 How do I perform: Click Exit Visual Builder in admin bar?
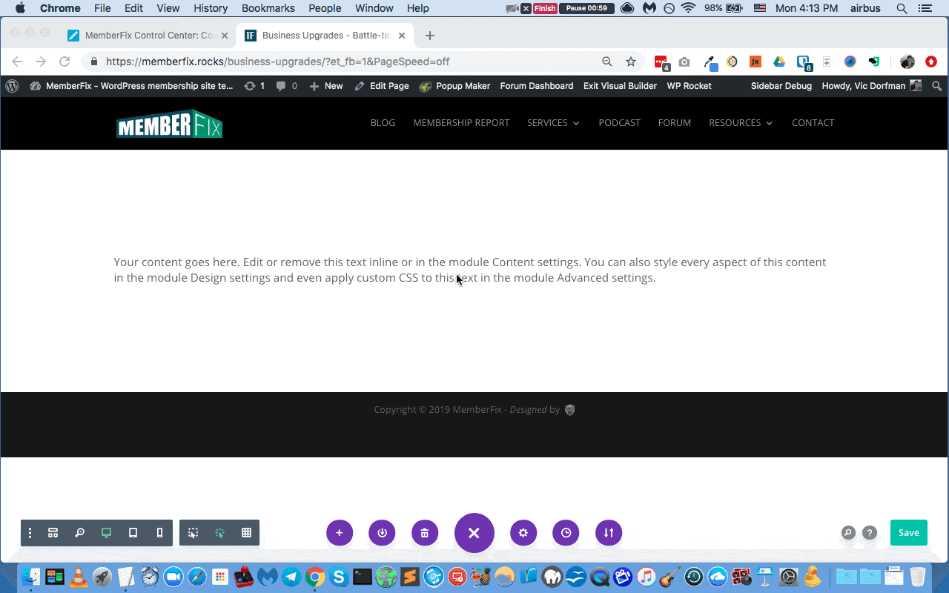tap(620, 86)
